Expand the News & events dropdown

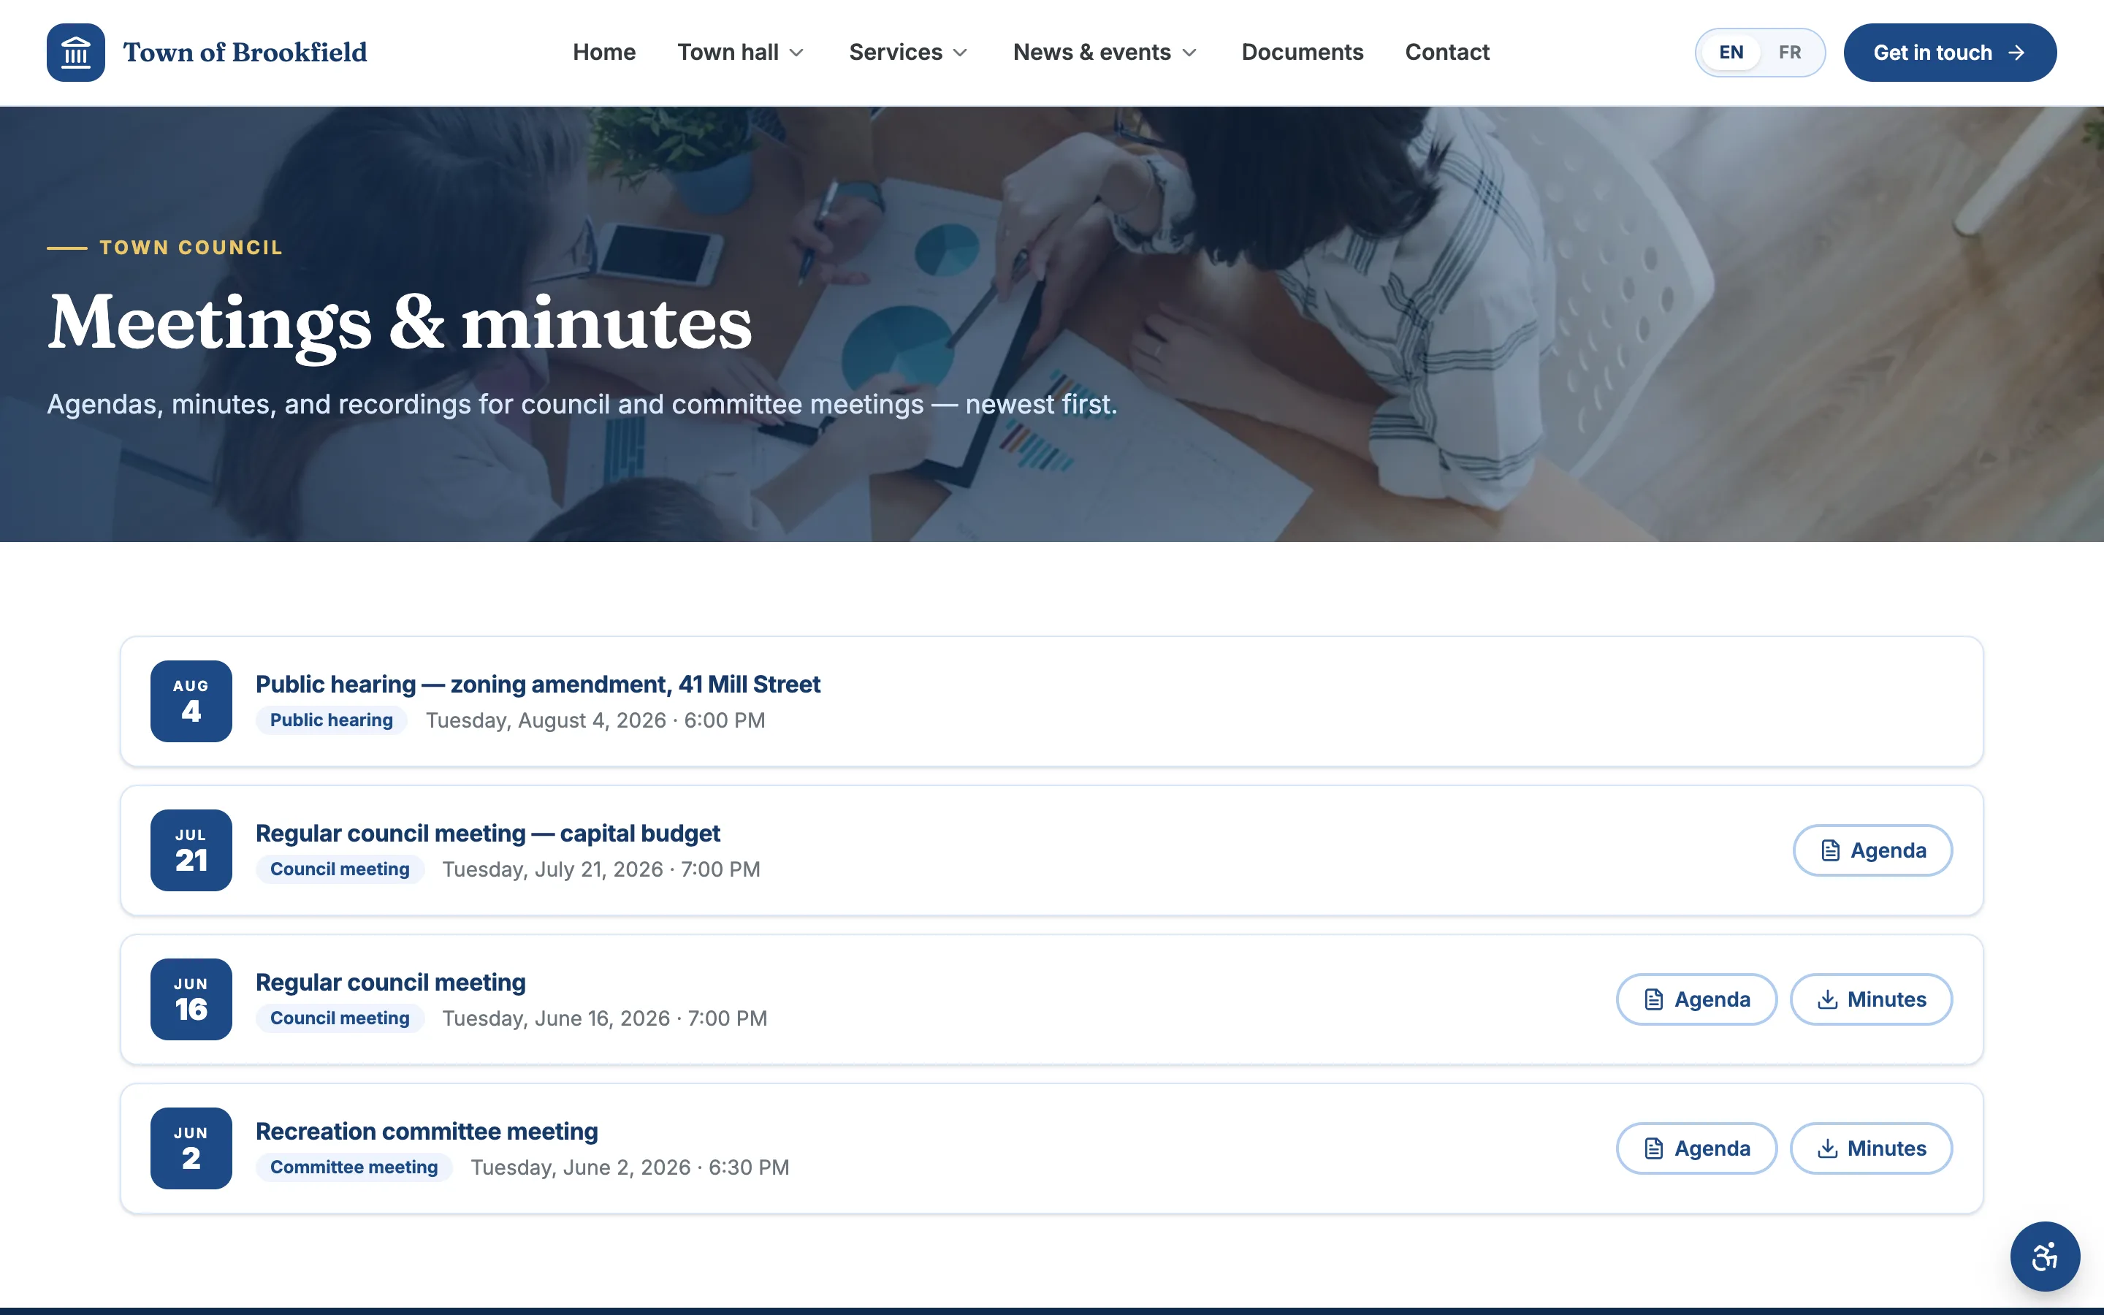point(1105,52)
